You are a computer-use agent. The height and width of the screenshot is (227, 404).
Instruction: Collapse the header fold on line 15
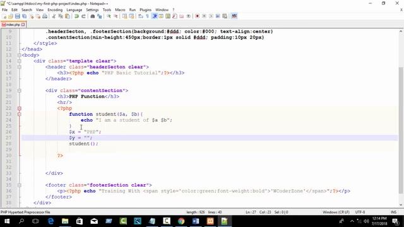pos(20,67)
